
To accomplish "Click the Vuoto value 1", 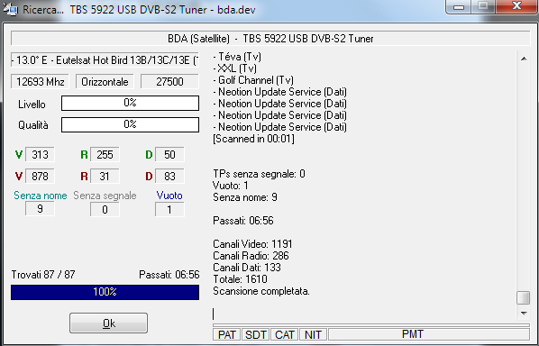I will [x=169, y=209].
